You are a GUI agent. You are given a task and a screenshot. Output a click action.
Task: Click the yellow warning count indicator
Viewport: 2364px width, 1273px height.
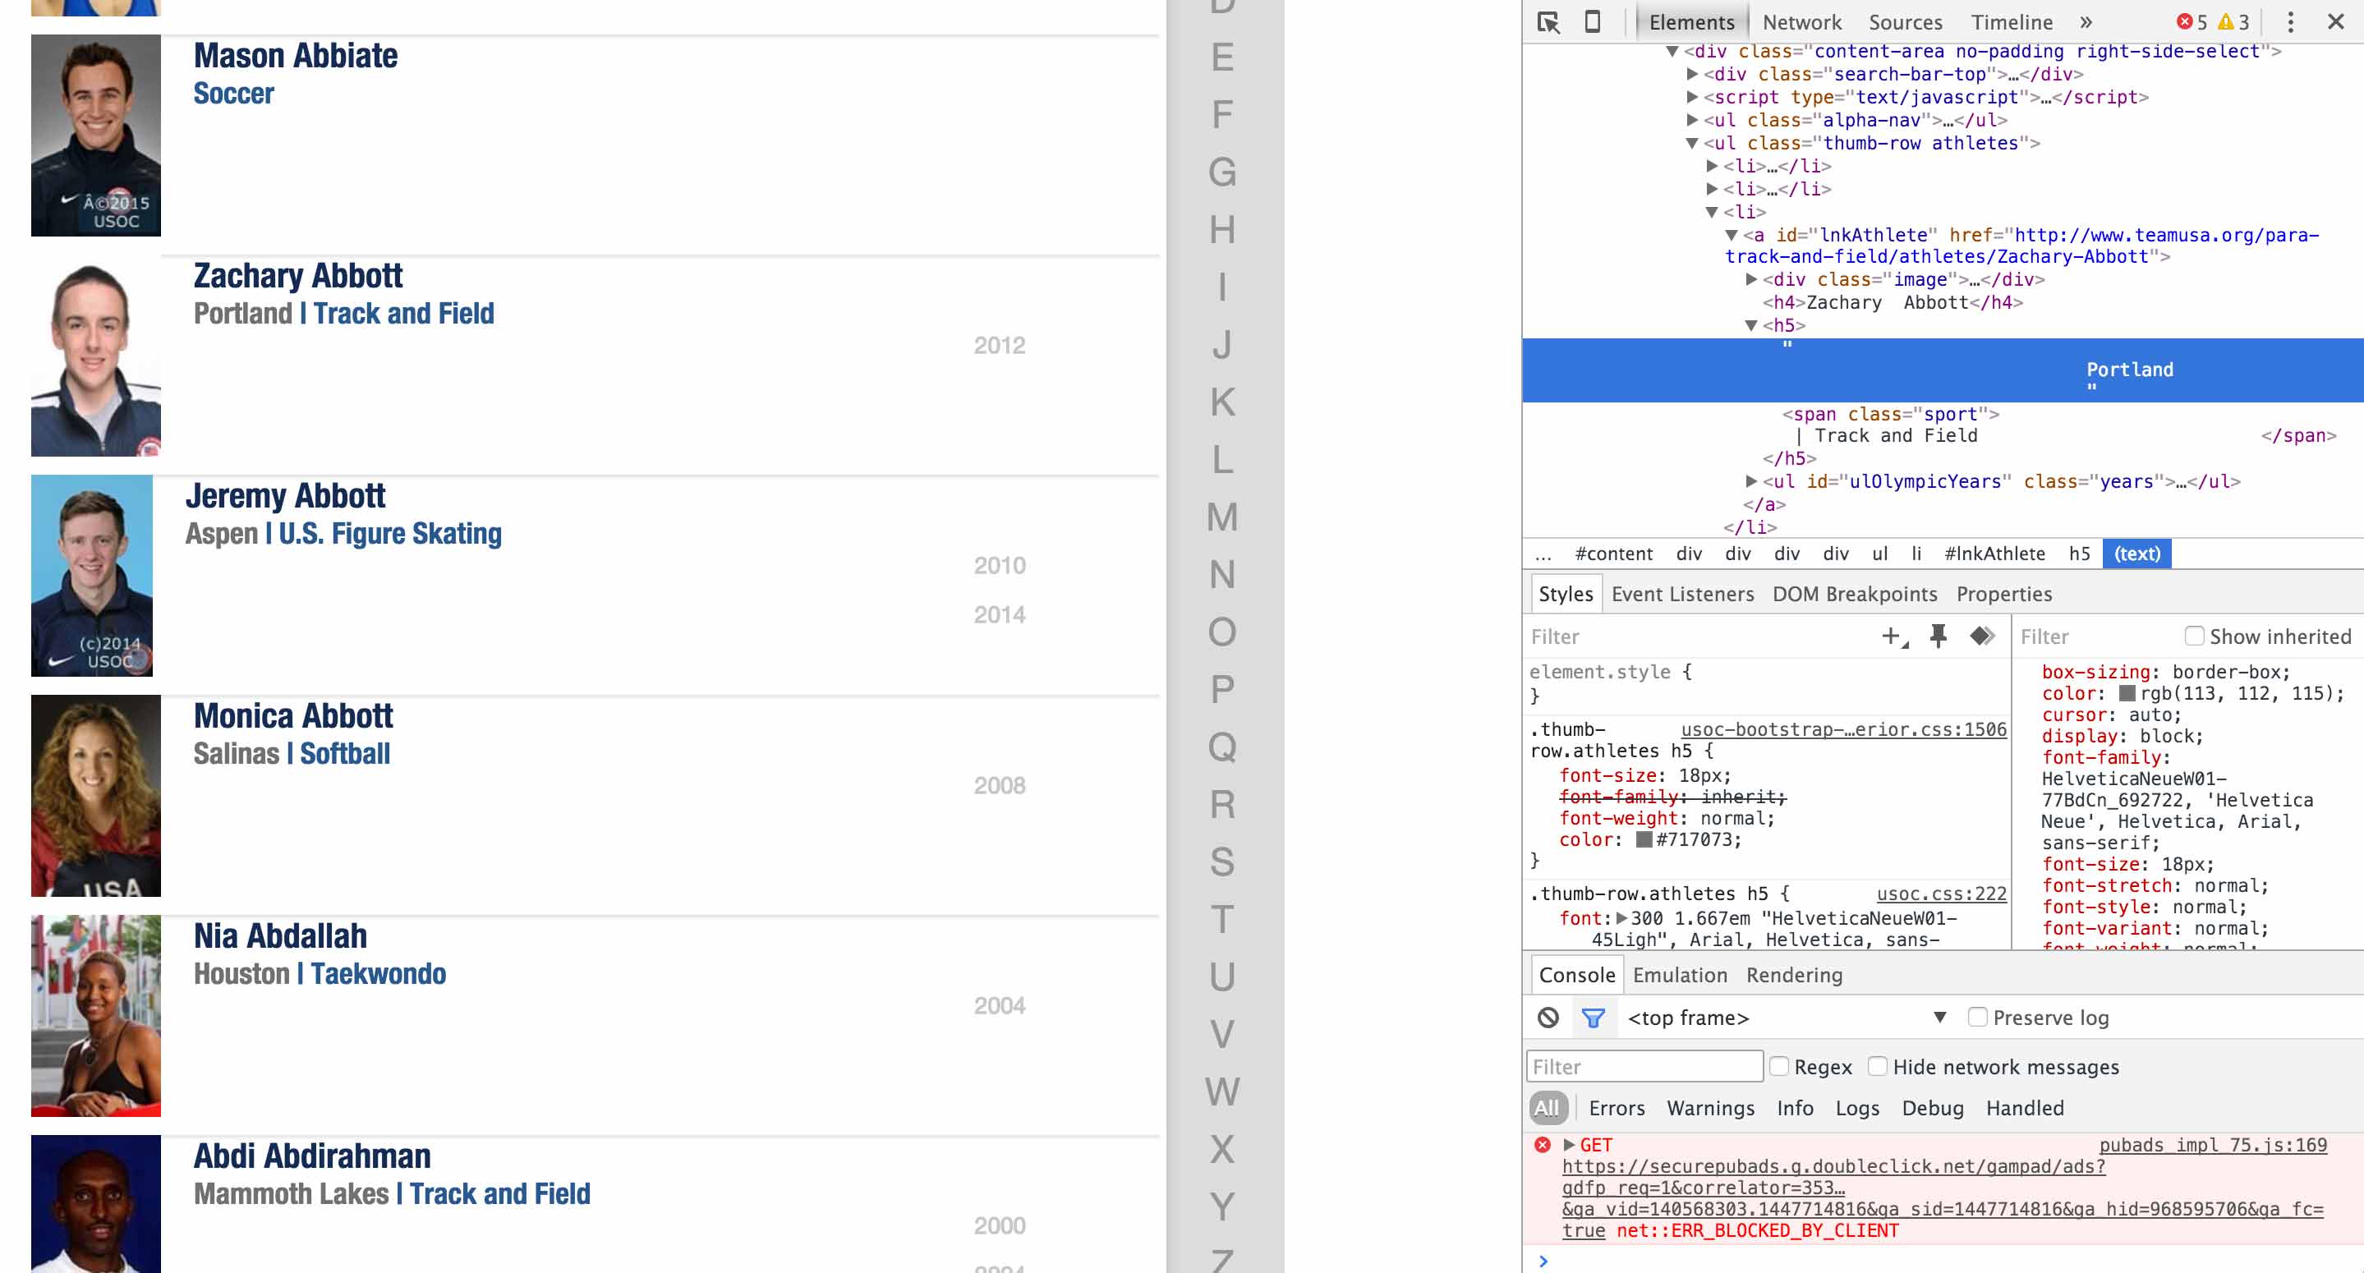pos(2233,22)
